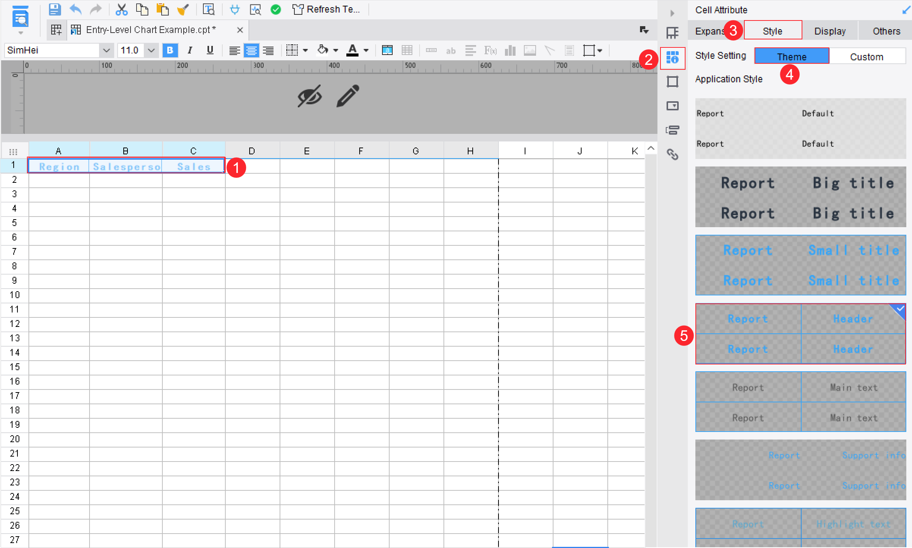Click Refresh Te... button
912x548 pixels.
pyautogui.click(x=326, y=9)
